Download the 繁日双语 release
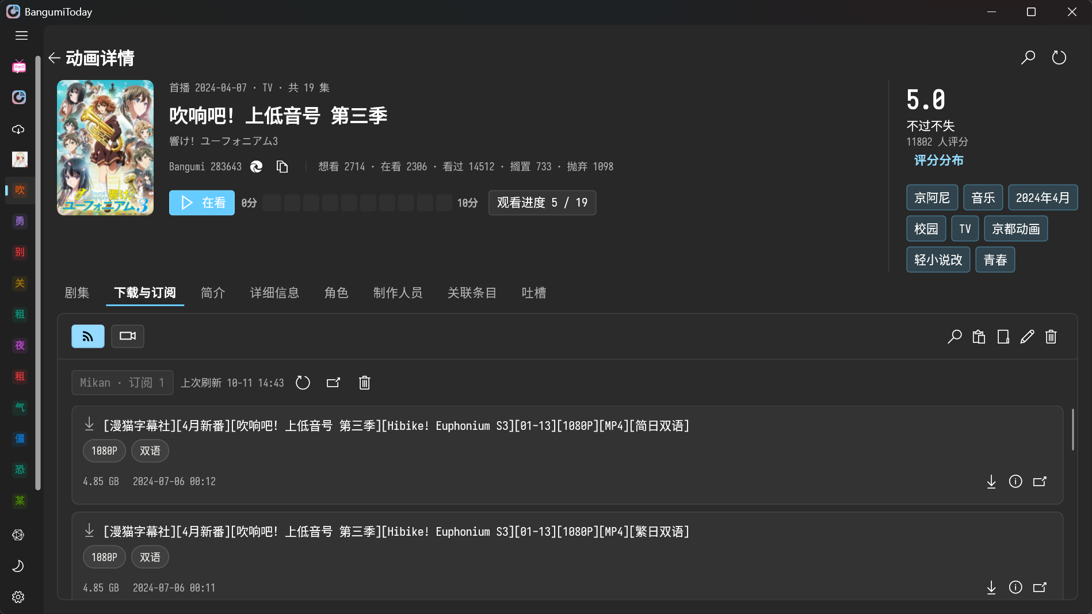The height and width of the screenshot is (614, 1092). pyautogui.click(x=991, y=588)
